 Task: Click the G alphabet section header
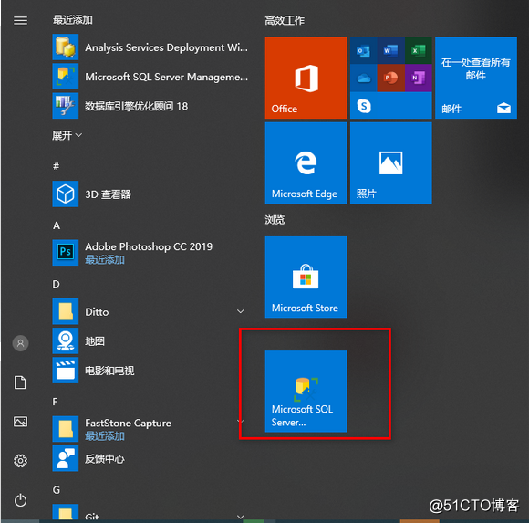coord(57,489)
